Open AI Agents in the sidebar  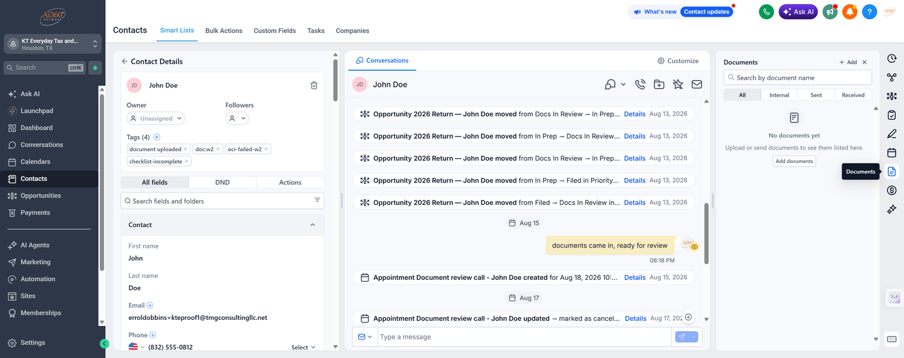coord(35,245)
